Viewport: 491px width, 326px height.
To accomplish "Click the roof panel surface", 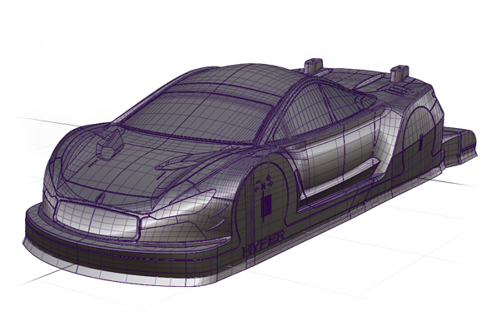I will [x=238, y=78].
